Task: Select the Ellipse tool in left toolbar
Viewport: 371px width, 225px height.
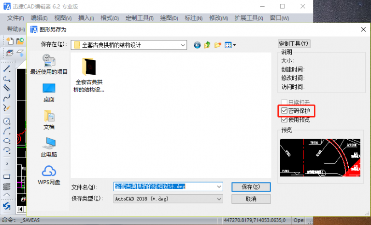Action: (x=7, y=141)
